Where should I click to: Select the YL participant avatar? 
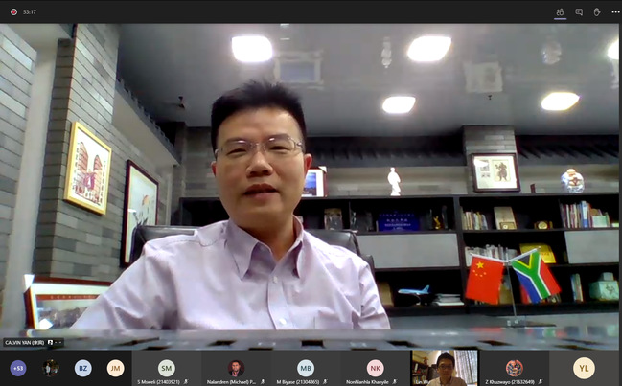pos(584,368)
